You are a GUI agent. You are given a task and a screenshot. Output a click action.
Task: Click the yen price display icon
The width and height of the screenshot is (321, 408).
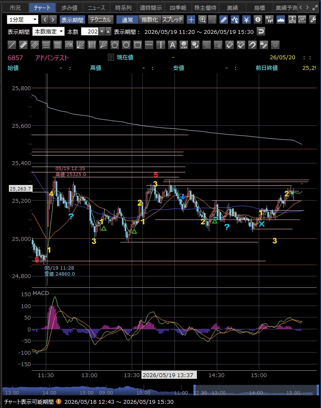246,20
